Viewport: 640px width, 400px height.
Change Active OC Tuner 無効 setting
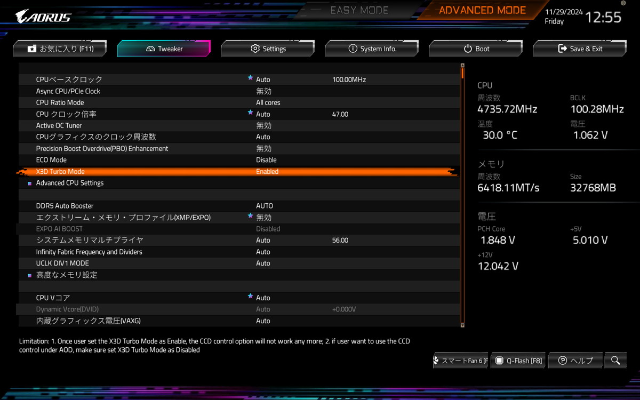[263, 125]
